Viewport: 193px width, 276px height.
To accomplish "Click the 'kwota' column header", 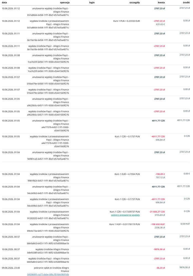I will [161, 2].
